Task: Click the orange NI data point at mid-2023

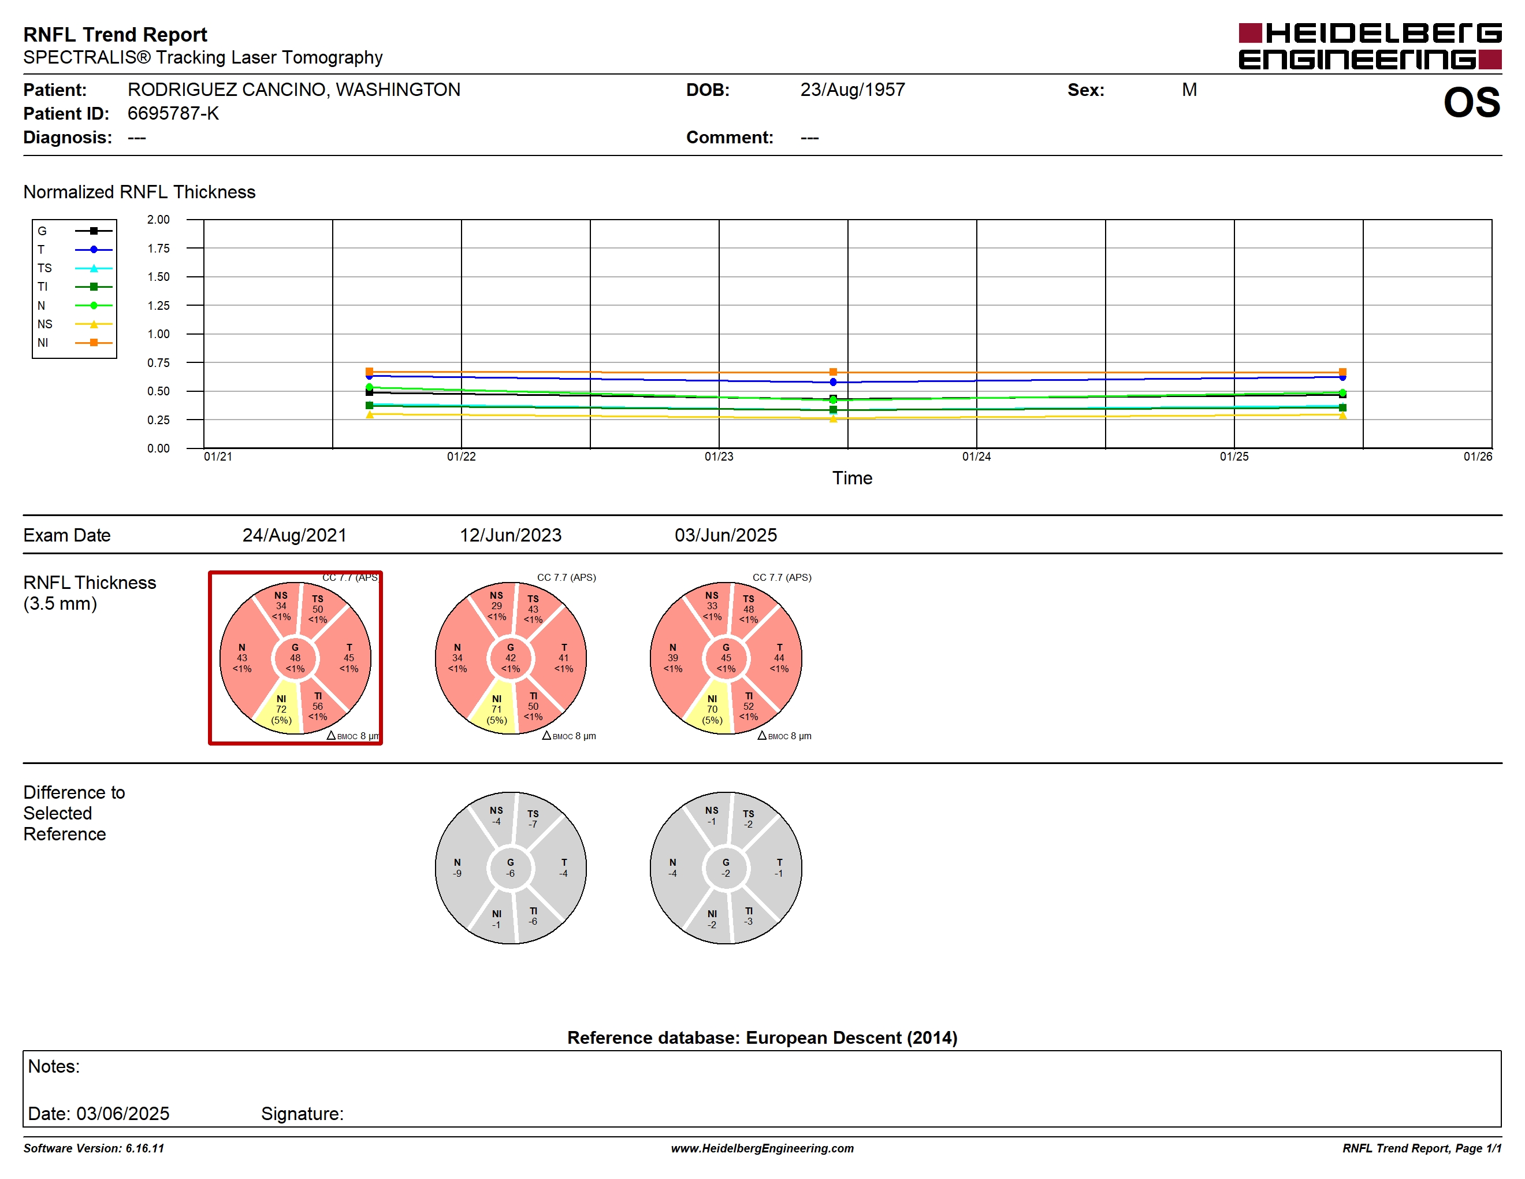Action: (x=833, y=372)
